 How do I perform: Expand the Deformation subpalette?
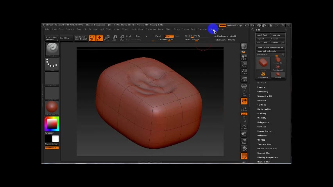click(x=264, y=109)
